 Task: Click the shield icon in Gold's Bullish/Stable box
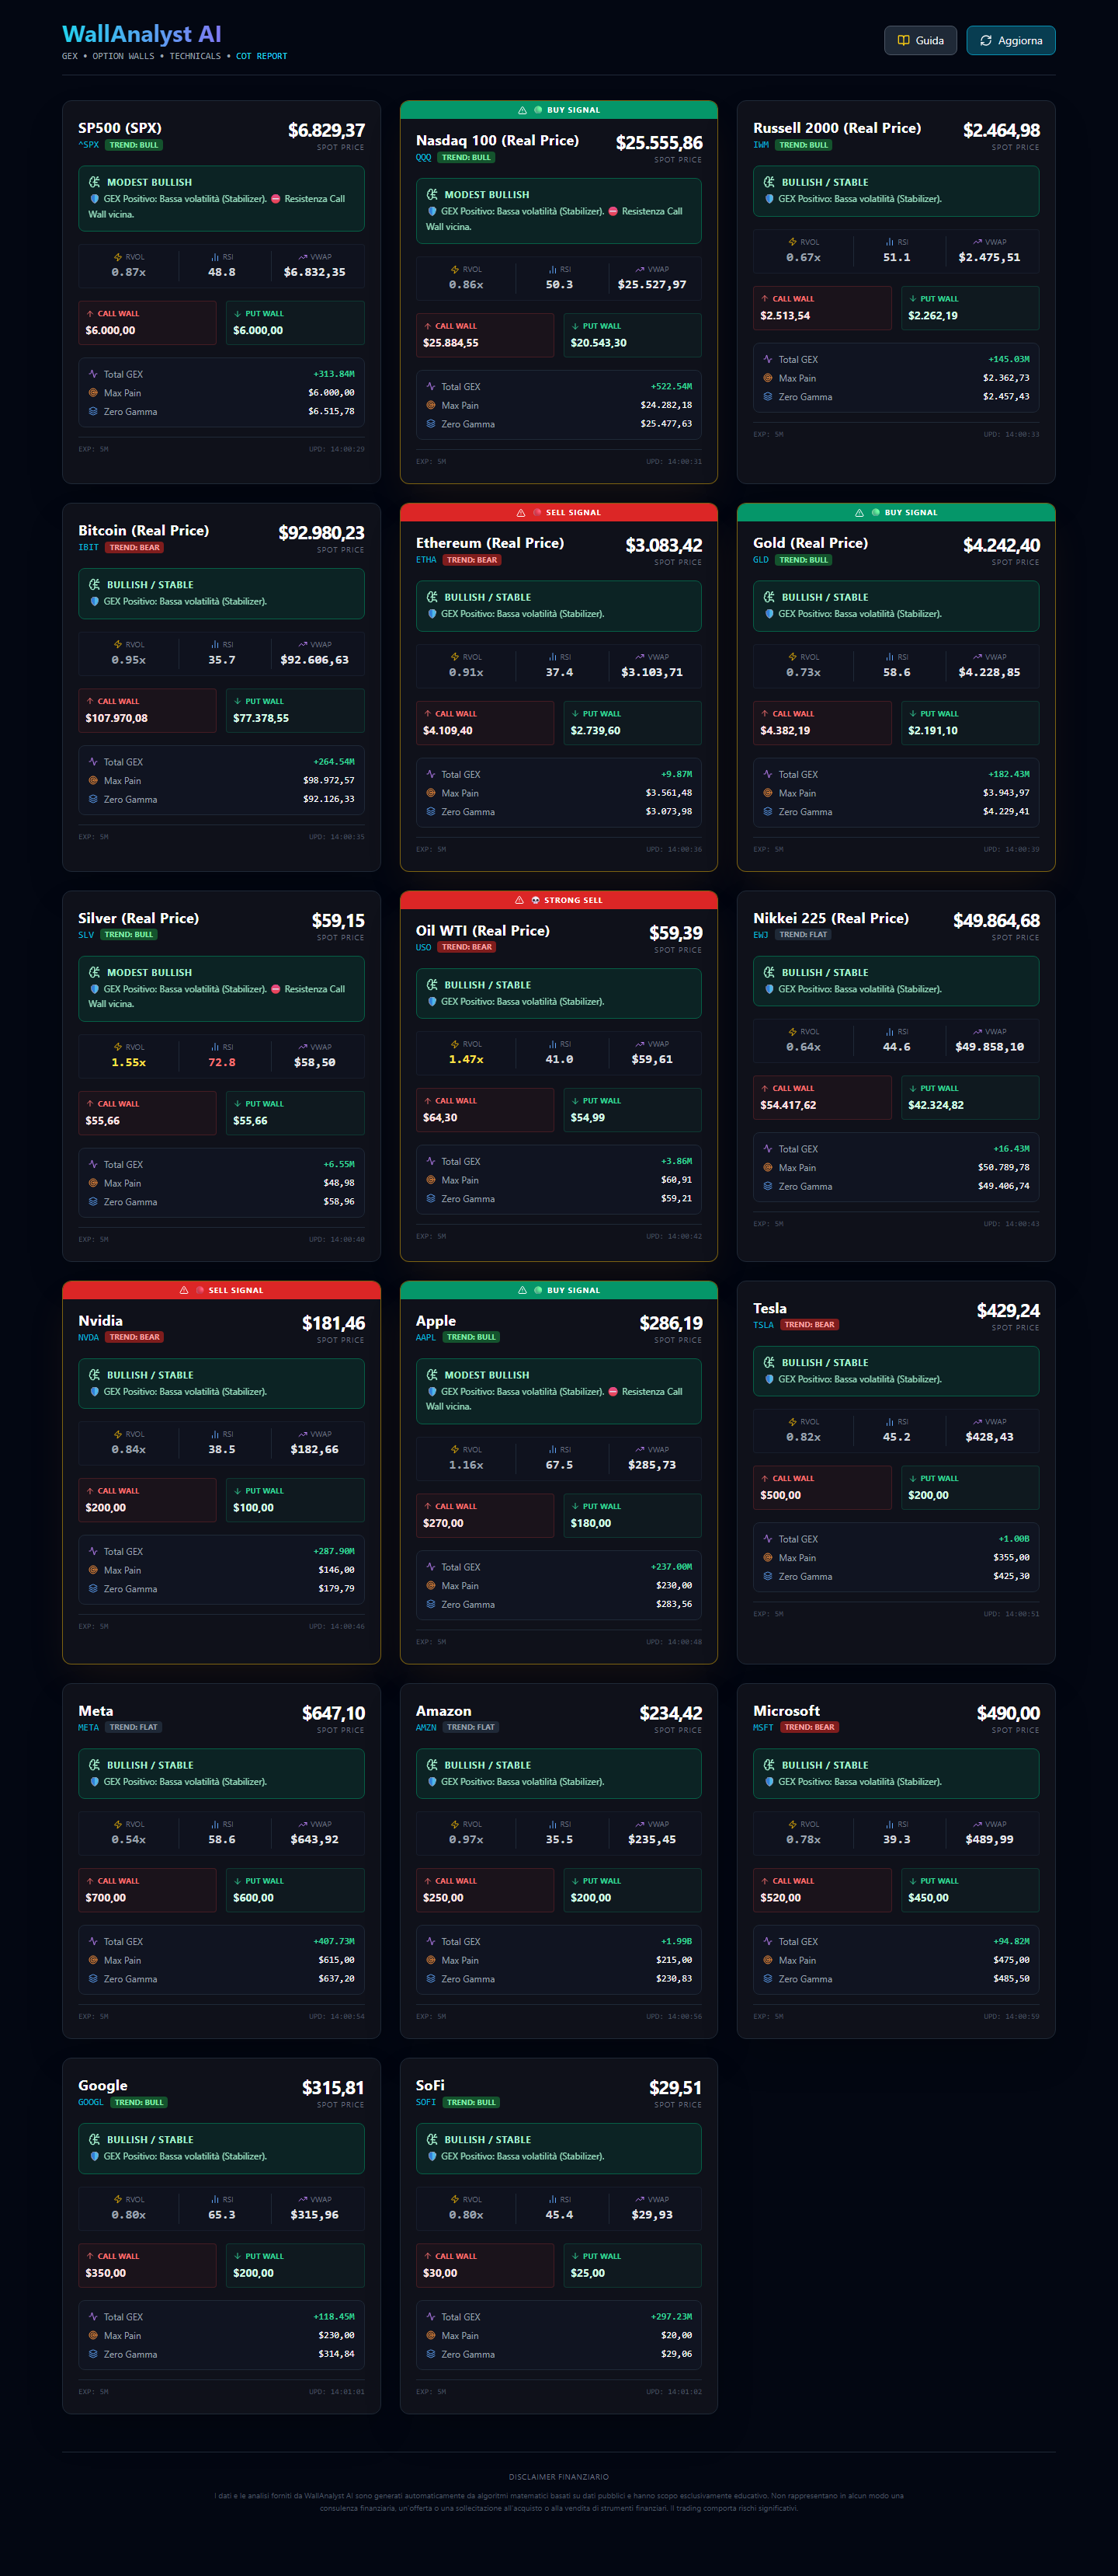point(769,614)
